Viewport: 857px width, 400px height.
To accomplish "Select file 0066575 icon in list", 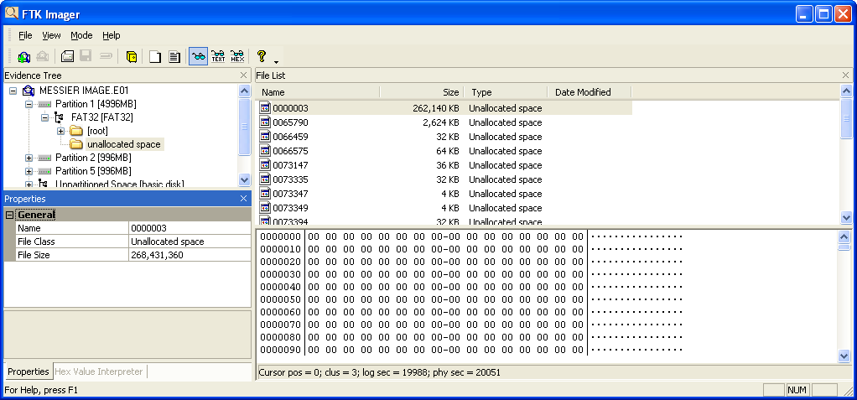I will point(265,151).
